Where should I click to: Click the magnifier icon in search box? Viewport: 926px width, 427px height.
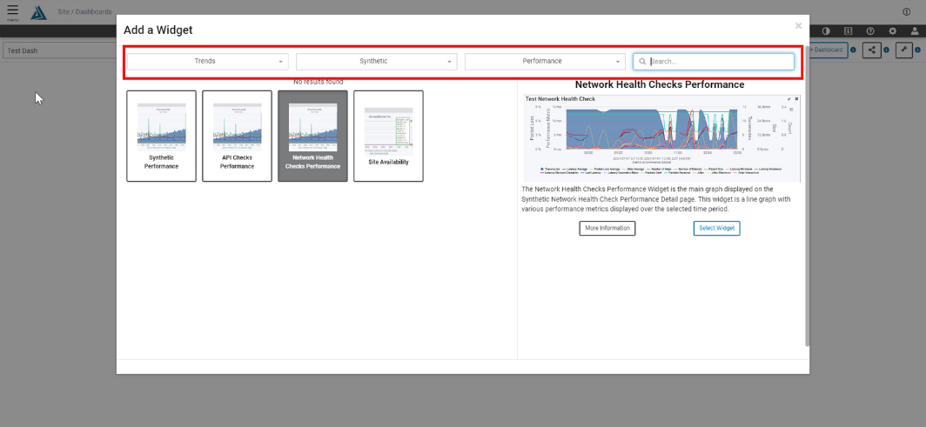click(642, 62)
